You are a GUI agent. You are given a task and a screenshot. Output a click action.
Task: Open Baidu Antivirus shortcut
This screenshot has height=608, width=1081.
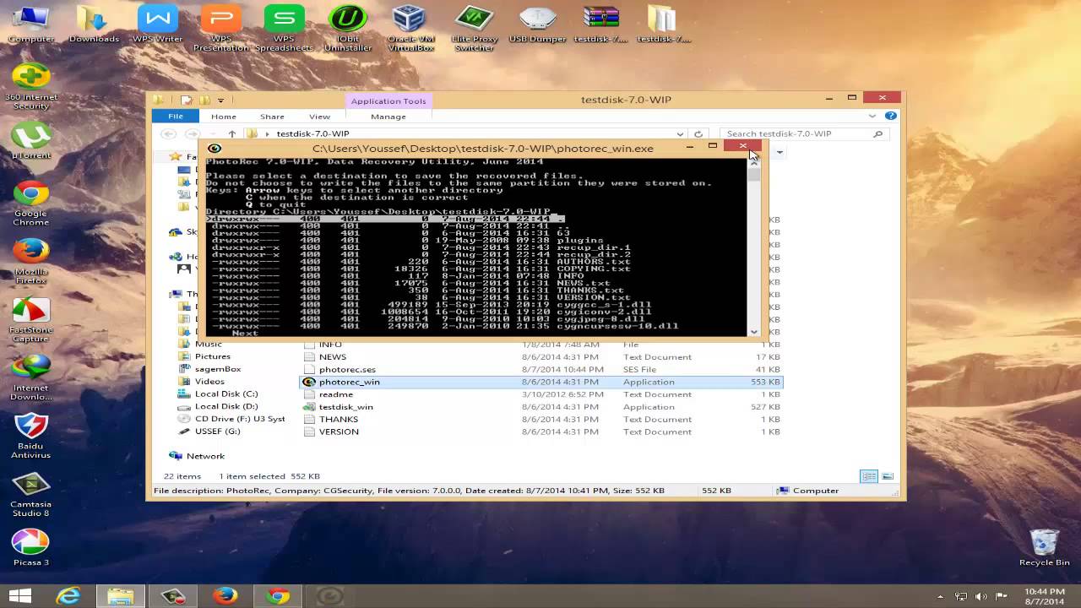pyautogui.click(x=31, y=436)
